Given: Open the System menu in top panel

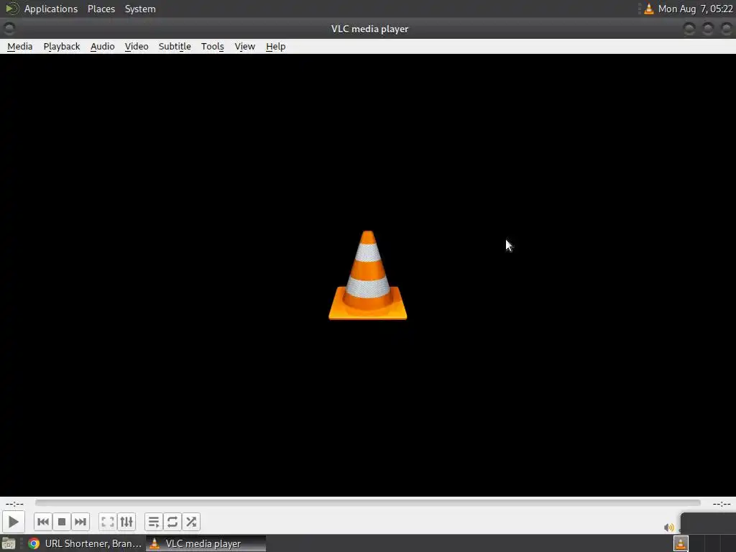Looking at the screenshot, I should tap(140, 9).
